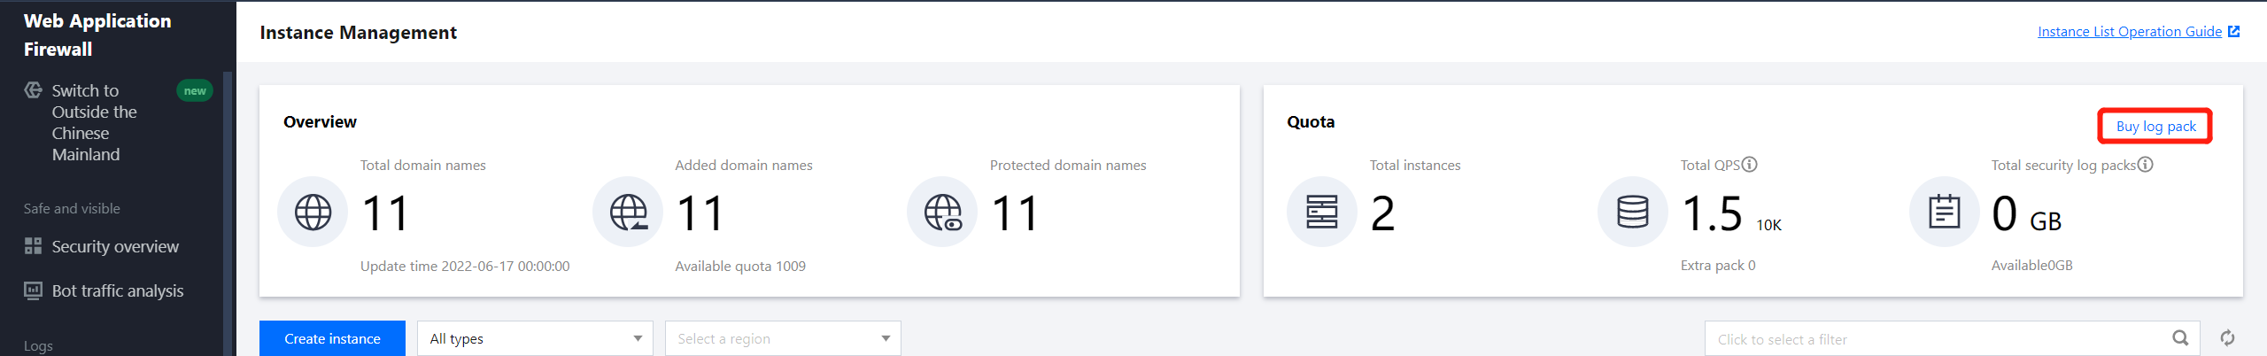Click the search magnifier icon in the filter box
2267x356 pixels.
point(2180,338)
